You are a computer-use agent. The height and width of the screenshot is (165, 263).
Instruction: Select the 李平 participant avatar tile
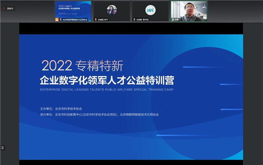pos(112,11)
